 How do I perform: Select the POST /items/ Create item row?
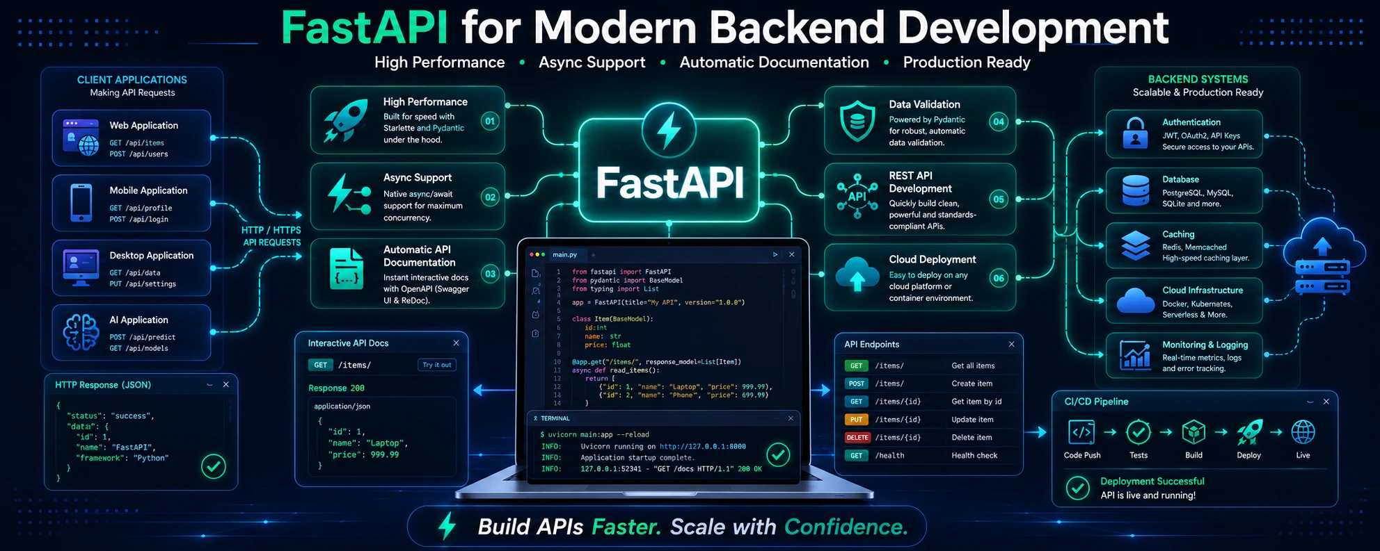(928, 384)
